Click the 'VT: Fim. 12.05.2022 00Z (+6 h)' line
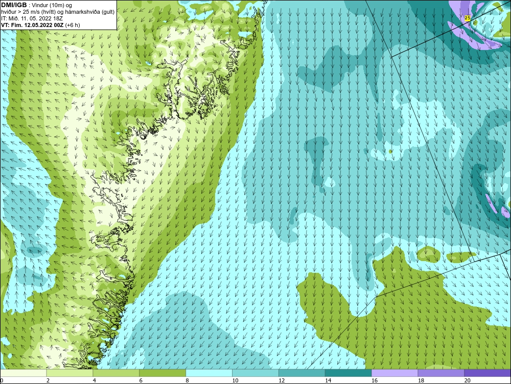This screenshot has height=384, width=511. click(x=40, y=24)
